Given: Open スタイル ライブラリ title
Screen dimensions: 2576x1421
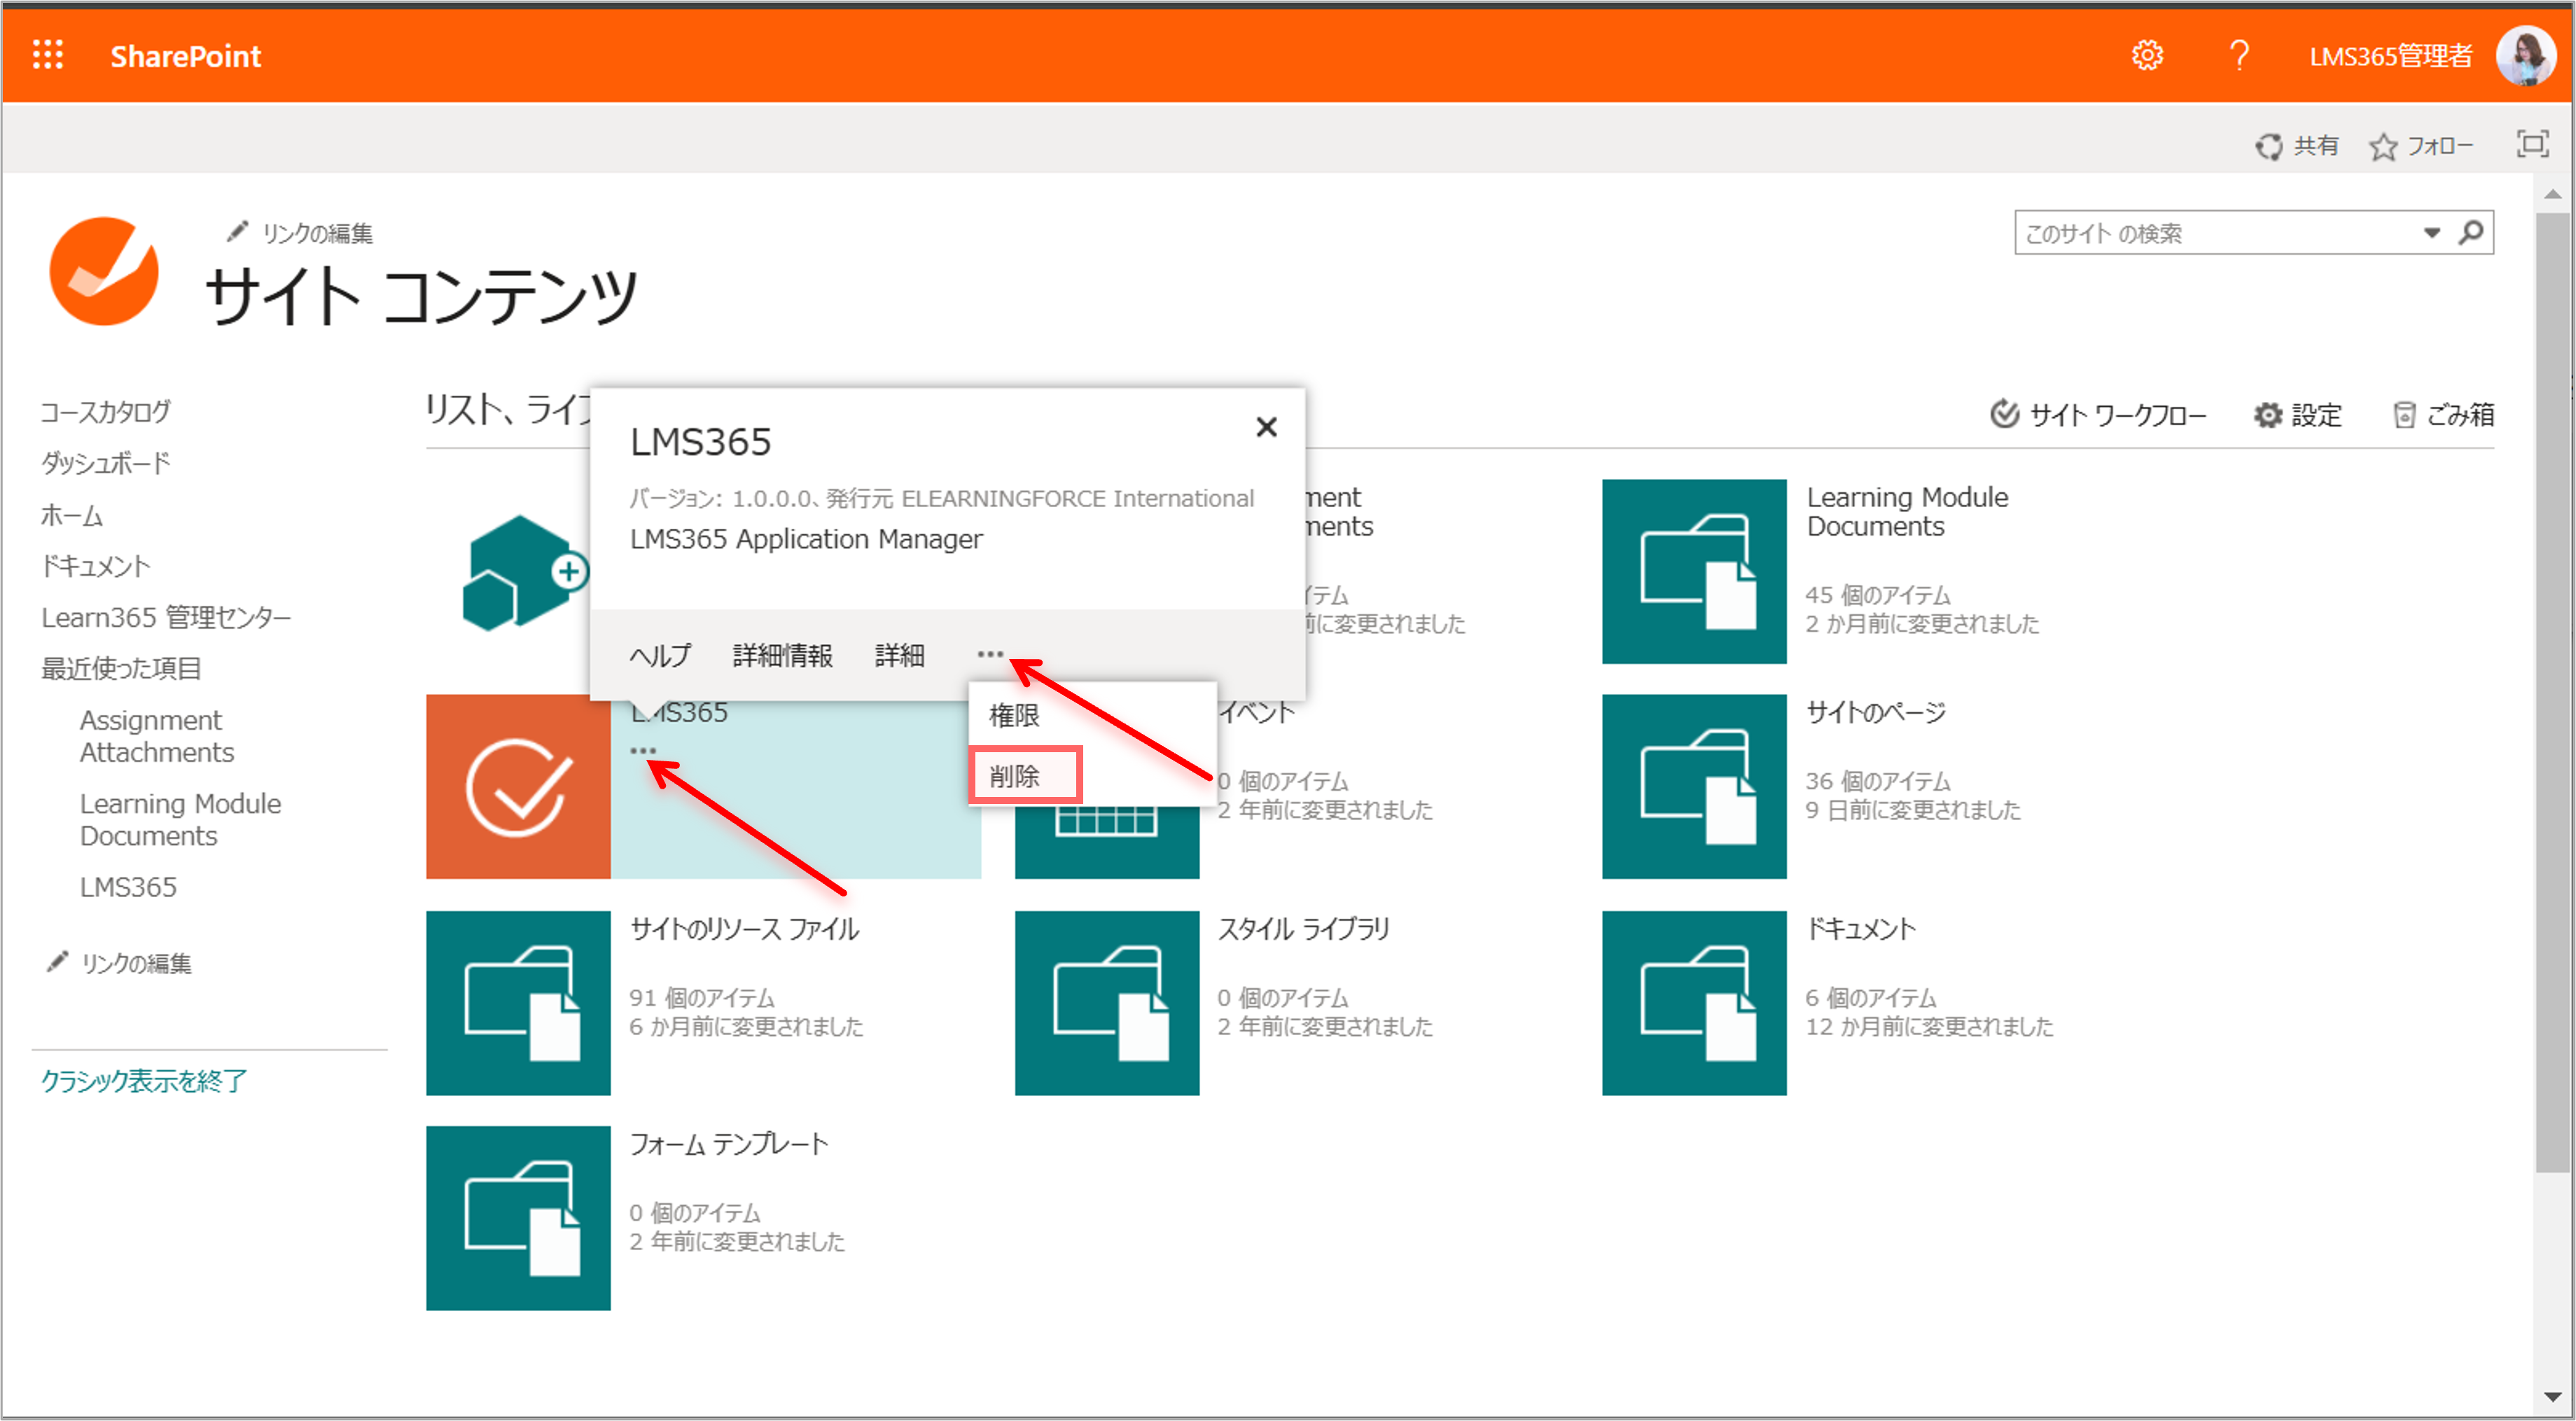Looking at the screenshot, I should [x=1303, y=929].
